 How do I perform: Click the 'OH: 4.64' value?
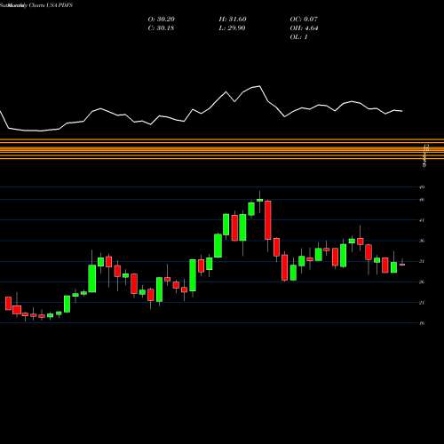304,28
